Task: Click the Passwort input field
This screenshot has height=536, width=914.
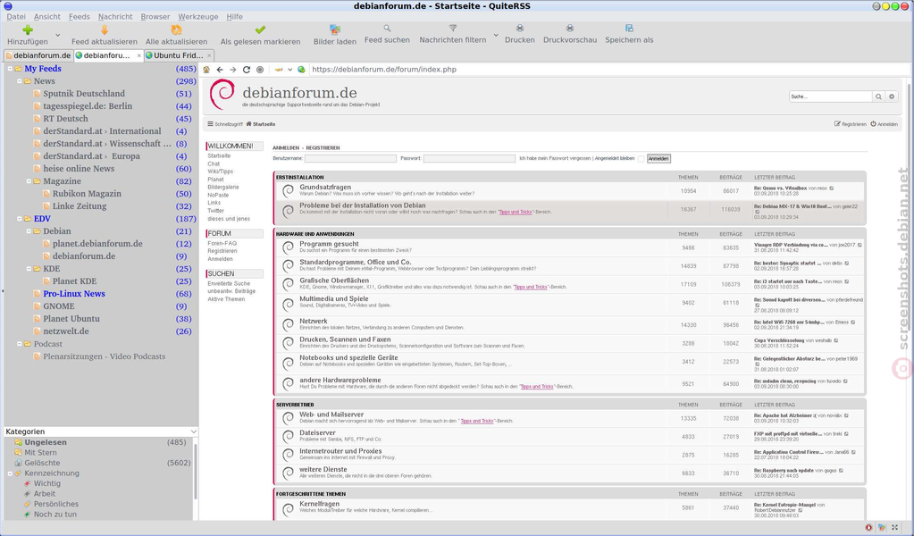Action: click(469, 158)
